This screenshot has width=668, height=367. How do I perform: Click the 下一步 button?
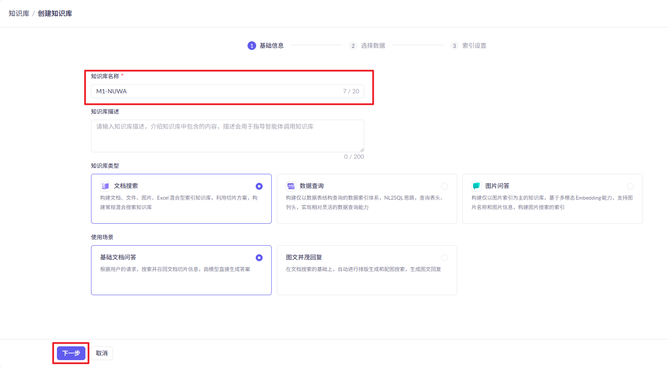click(x=71, y=353)
